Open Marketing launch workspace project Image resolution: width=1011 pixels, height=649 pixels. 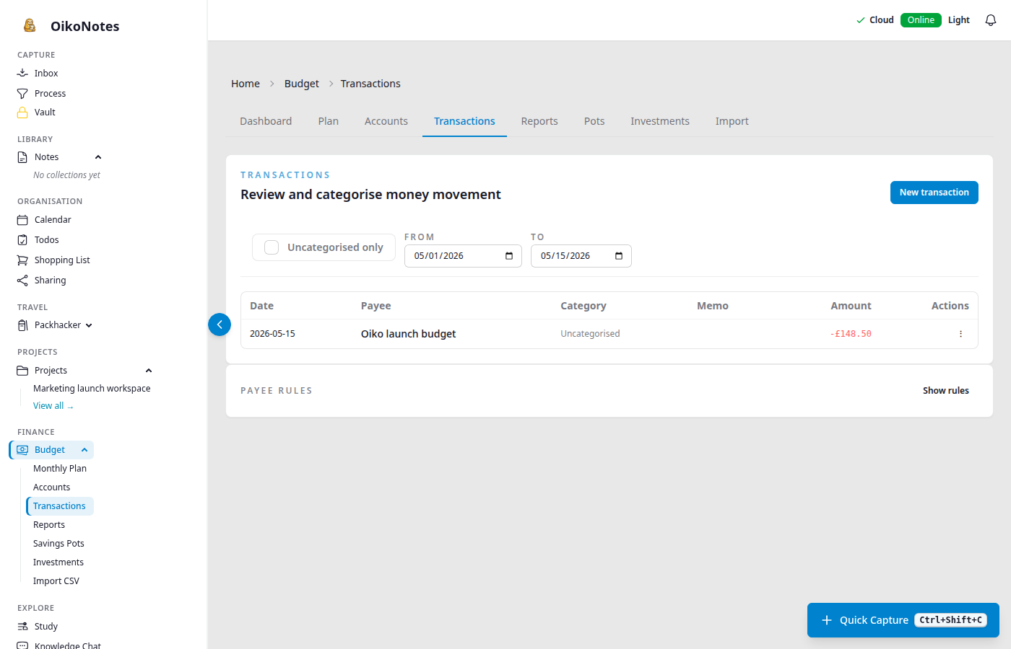(92, 389)
